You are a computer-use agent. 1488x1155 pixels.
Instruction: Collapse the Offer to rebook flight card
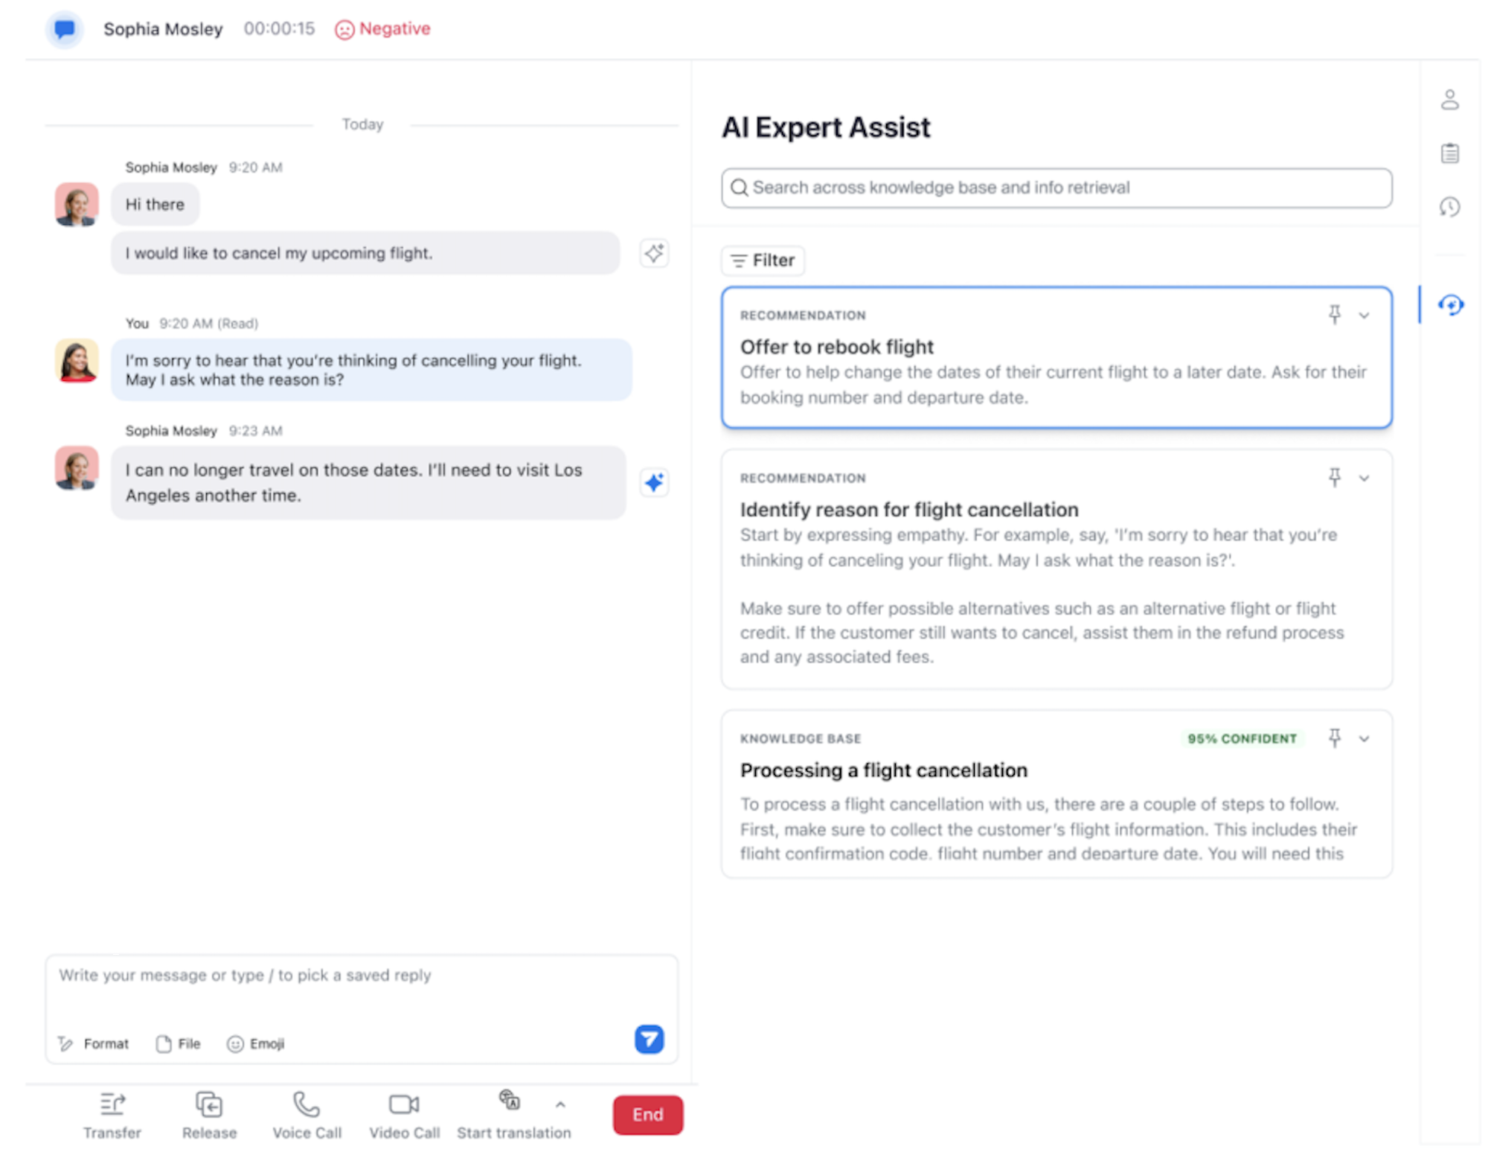(x=1364, y=316)
